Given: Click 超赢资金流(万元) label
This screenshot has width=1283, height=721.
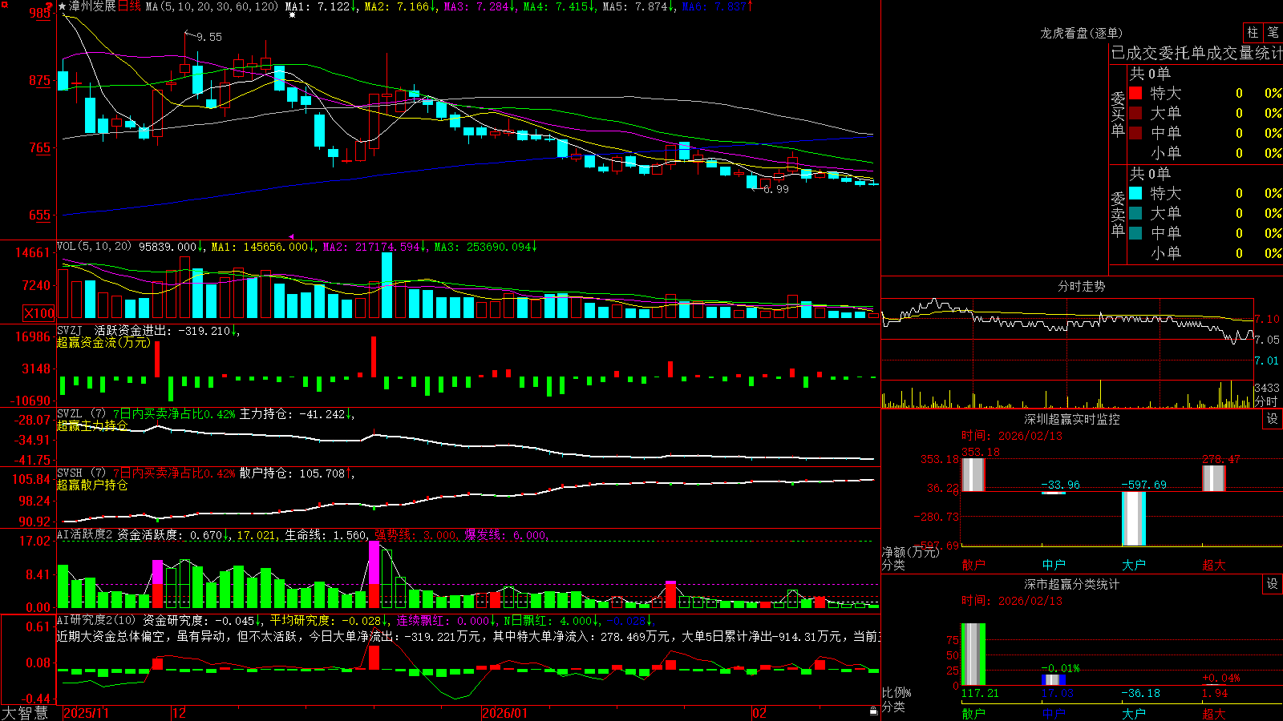Looking at the screenshot, I should pyautogui.click(x=103, y=342).
